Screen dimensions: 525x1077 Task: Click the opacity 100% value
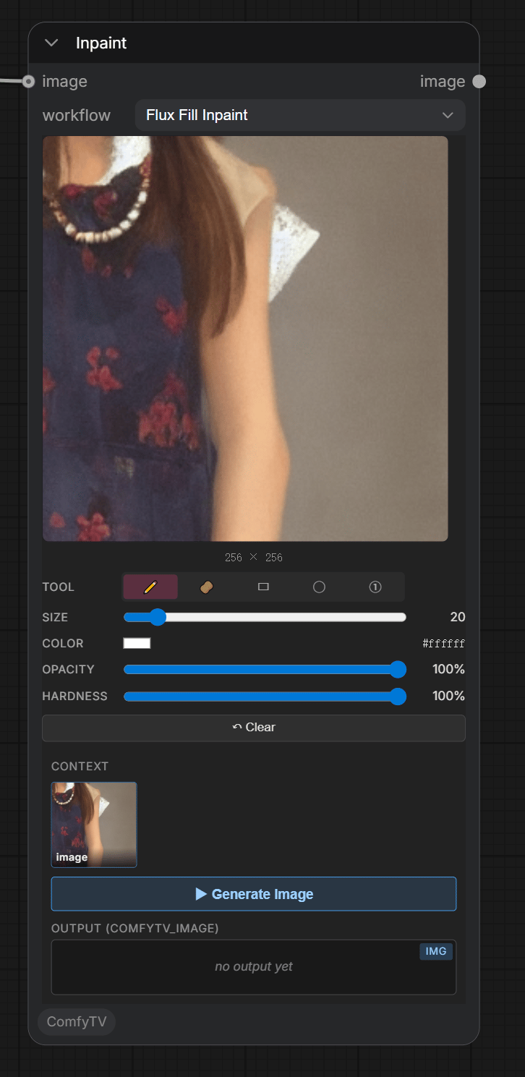pyautogui.click(x=449, y=669)
